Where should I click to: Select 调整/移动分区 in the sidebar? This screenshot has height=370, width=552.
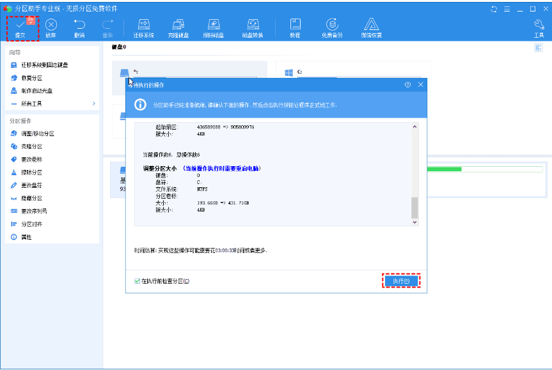point(38,134)
